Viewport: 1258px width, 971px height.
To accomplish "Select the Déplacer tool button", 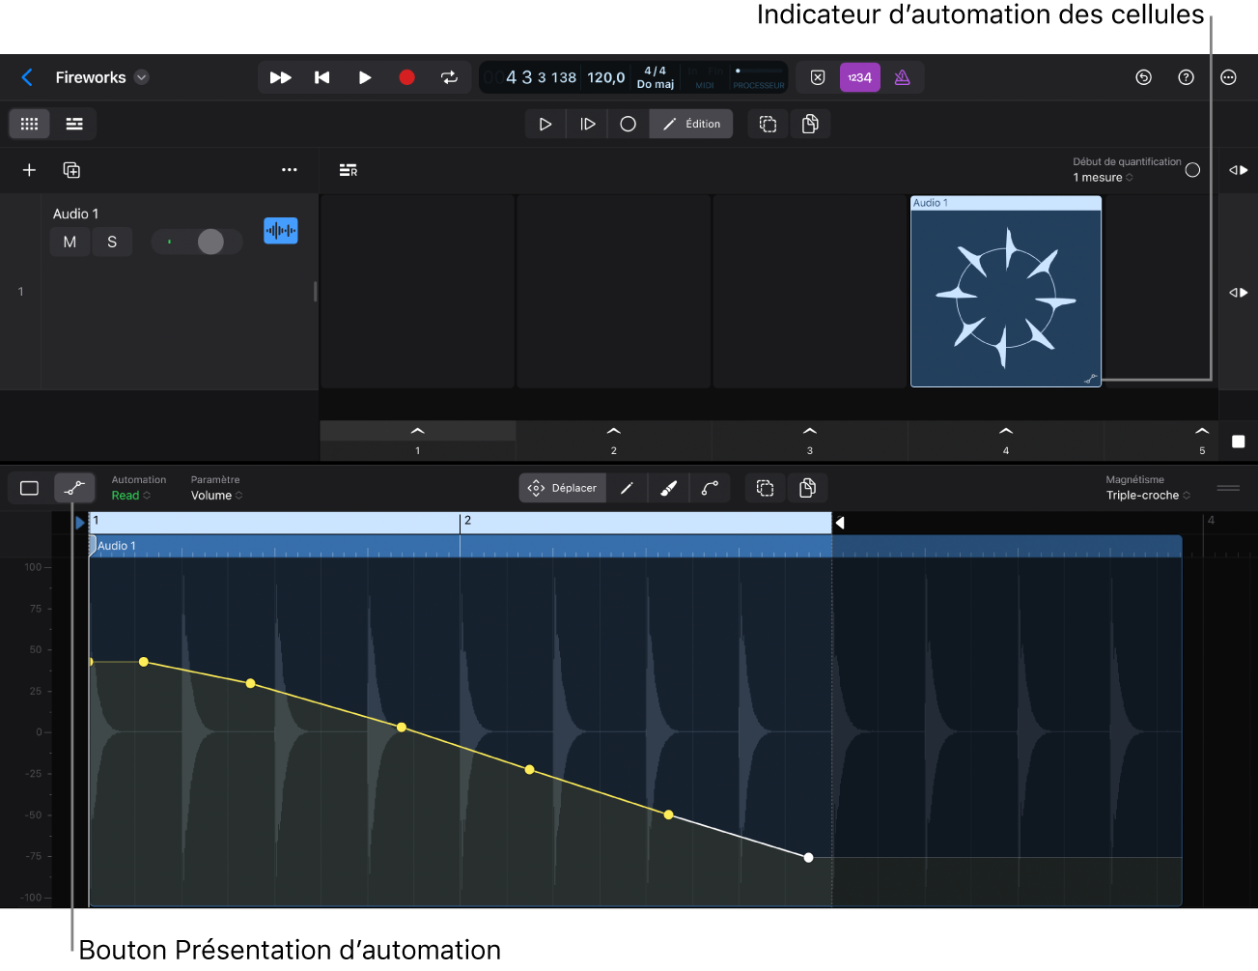I will [563, 488].
